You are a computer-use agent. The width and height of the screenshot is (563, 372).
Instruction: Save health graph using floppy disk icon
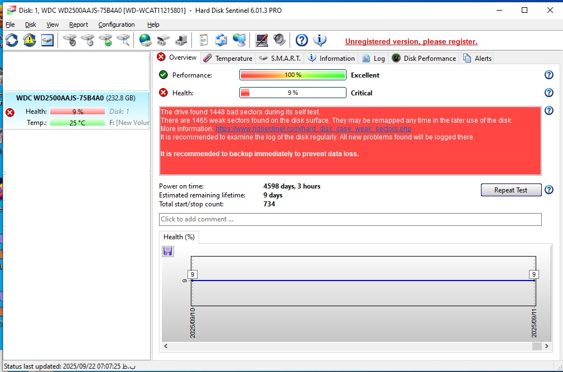point(168,252)
